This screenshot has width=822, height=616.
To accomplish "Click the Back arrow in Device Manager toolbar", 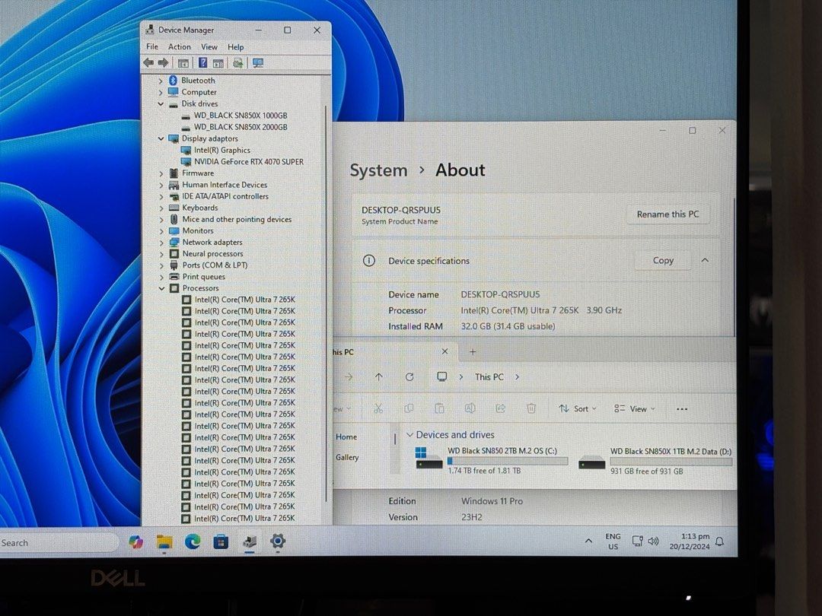I will click(148, 62).
